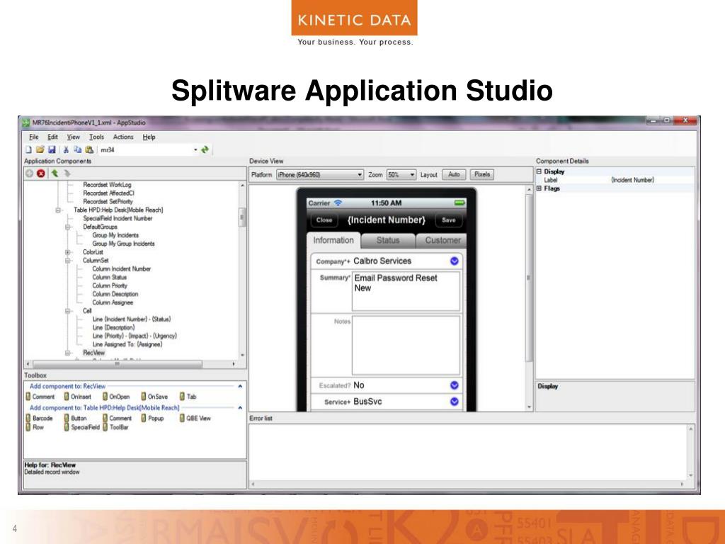Add a Tab component from the Toolbox
Image resolution: width=725 pixels, height=544 pixels.
[188, 397]
